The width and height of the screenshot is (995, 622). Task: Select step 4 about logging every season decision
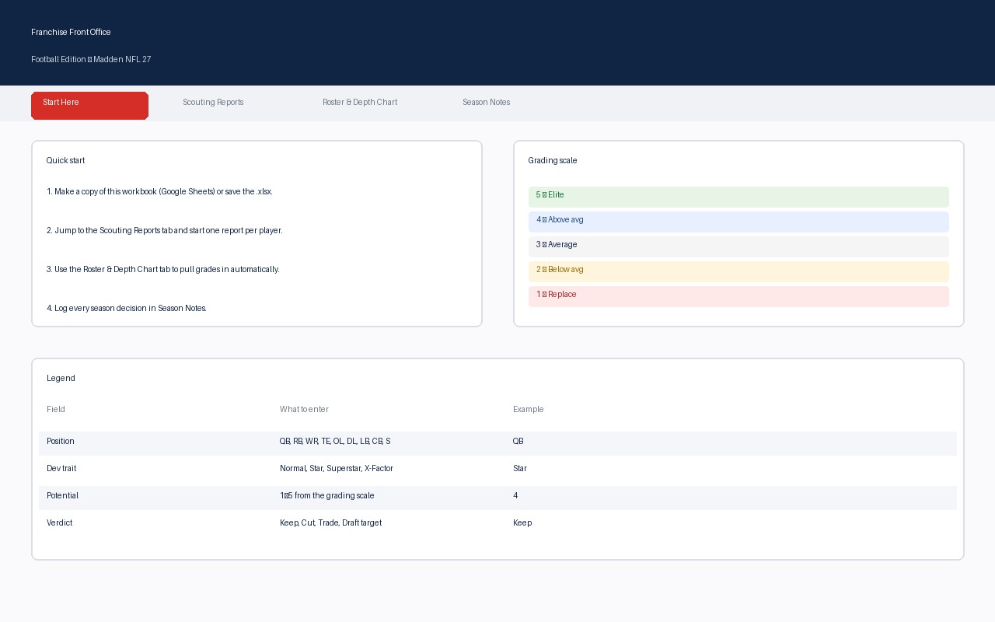click(x=126, y=308)
